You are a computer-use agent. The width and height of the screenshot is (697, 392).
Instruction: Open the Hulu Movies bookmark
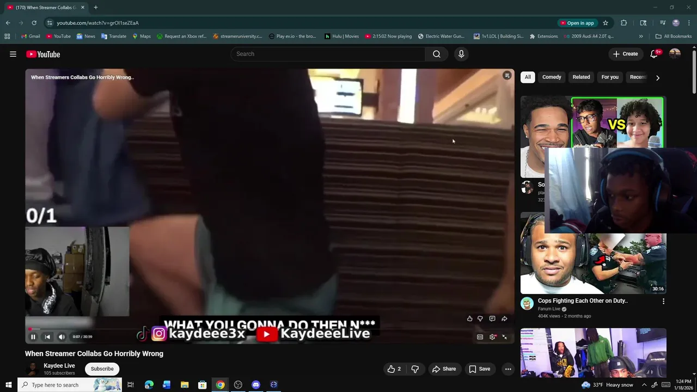point(341,36)
